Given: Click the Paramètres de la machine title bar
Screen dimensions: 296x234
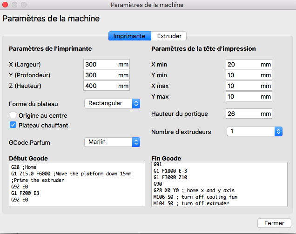Looking at the screenshot, I should (x=147, y=5).
